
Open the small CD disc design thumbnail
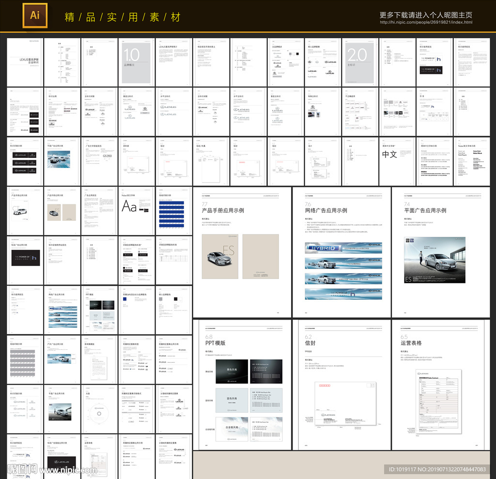tap(99, 409)
